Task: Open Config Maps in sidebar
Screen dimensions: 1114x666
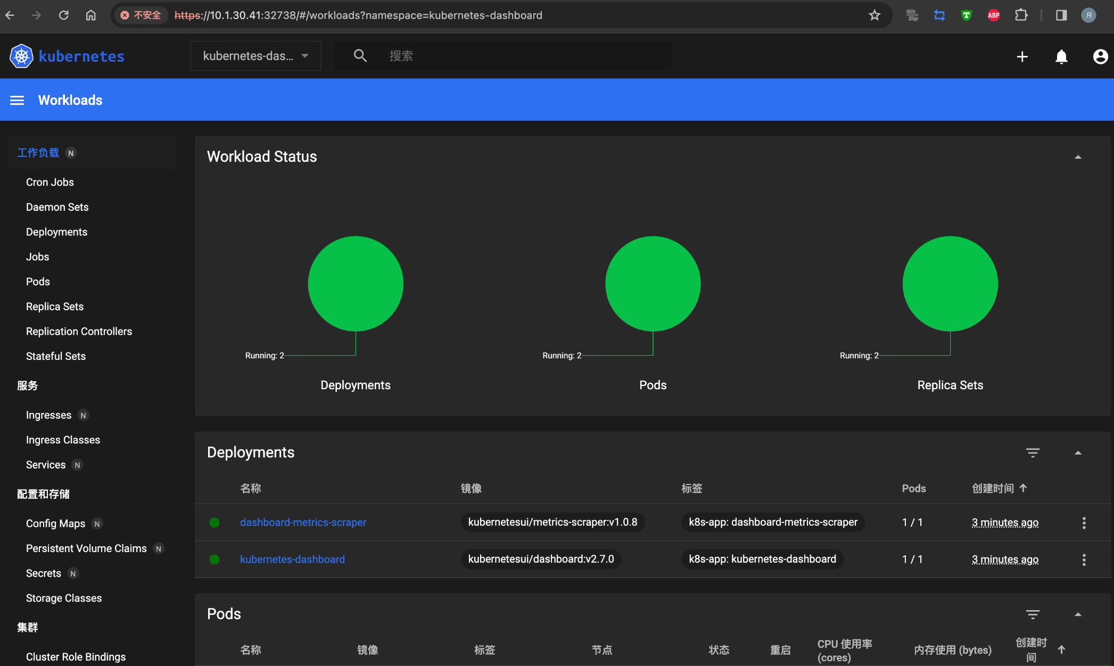Action: click(55, 523)
